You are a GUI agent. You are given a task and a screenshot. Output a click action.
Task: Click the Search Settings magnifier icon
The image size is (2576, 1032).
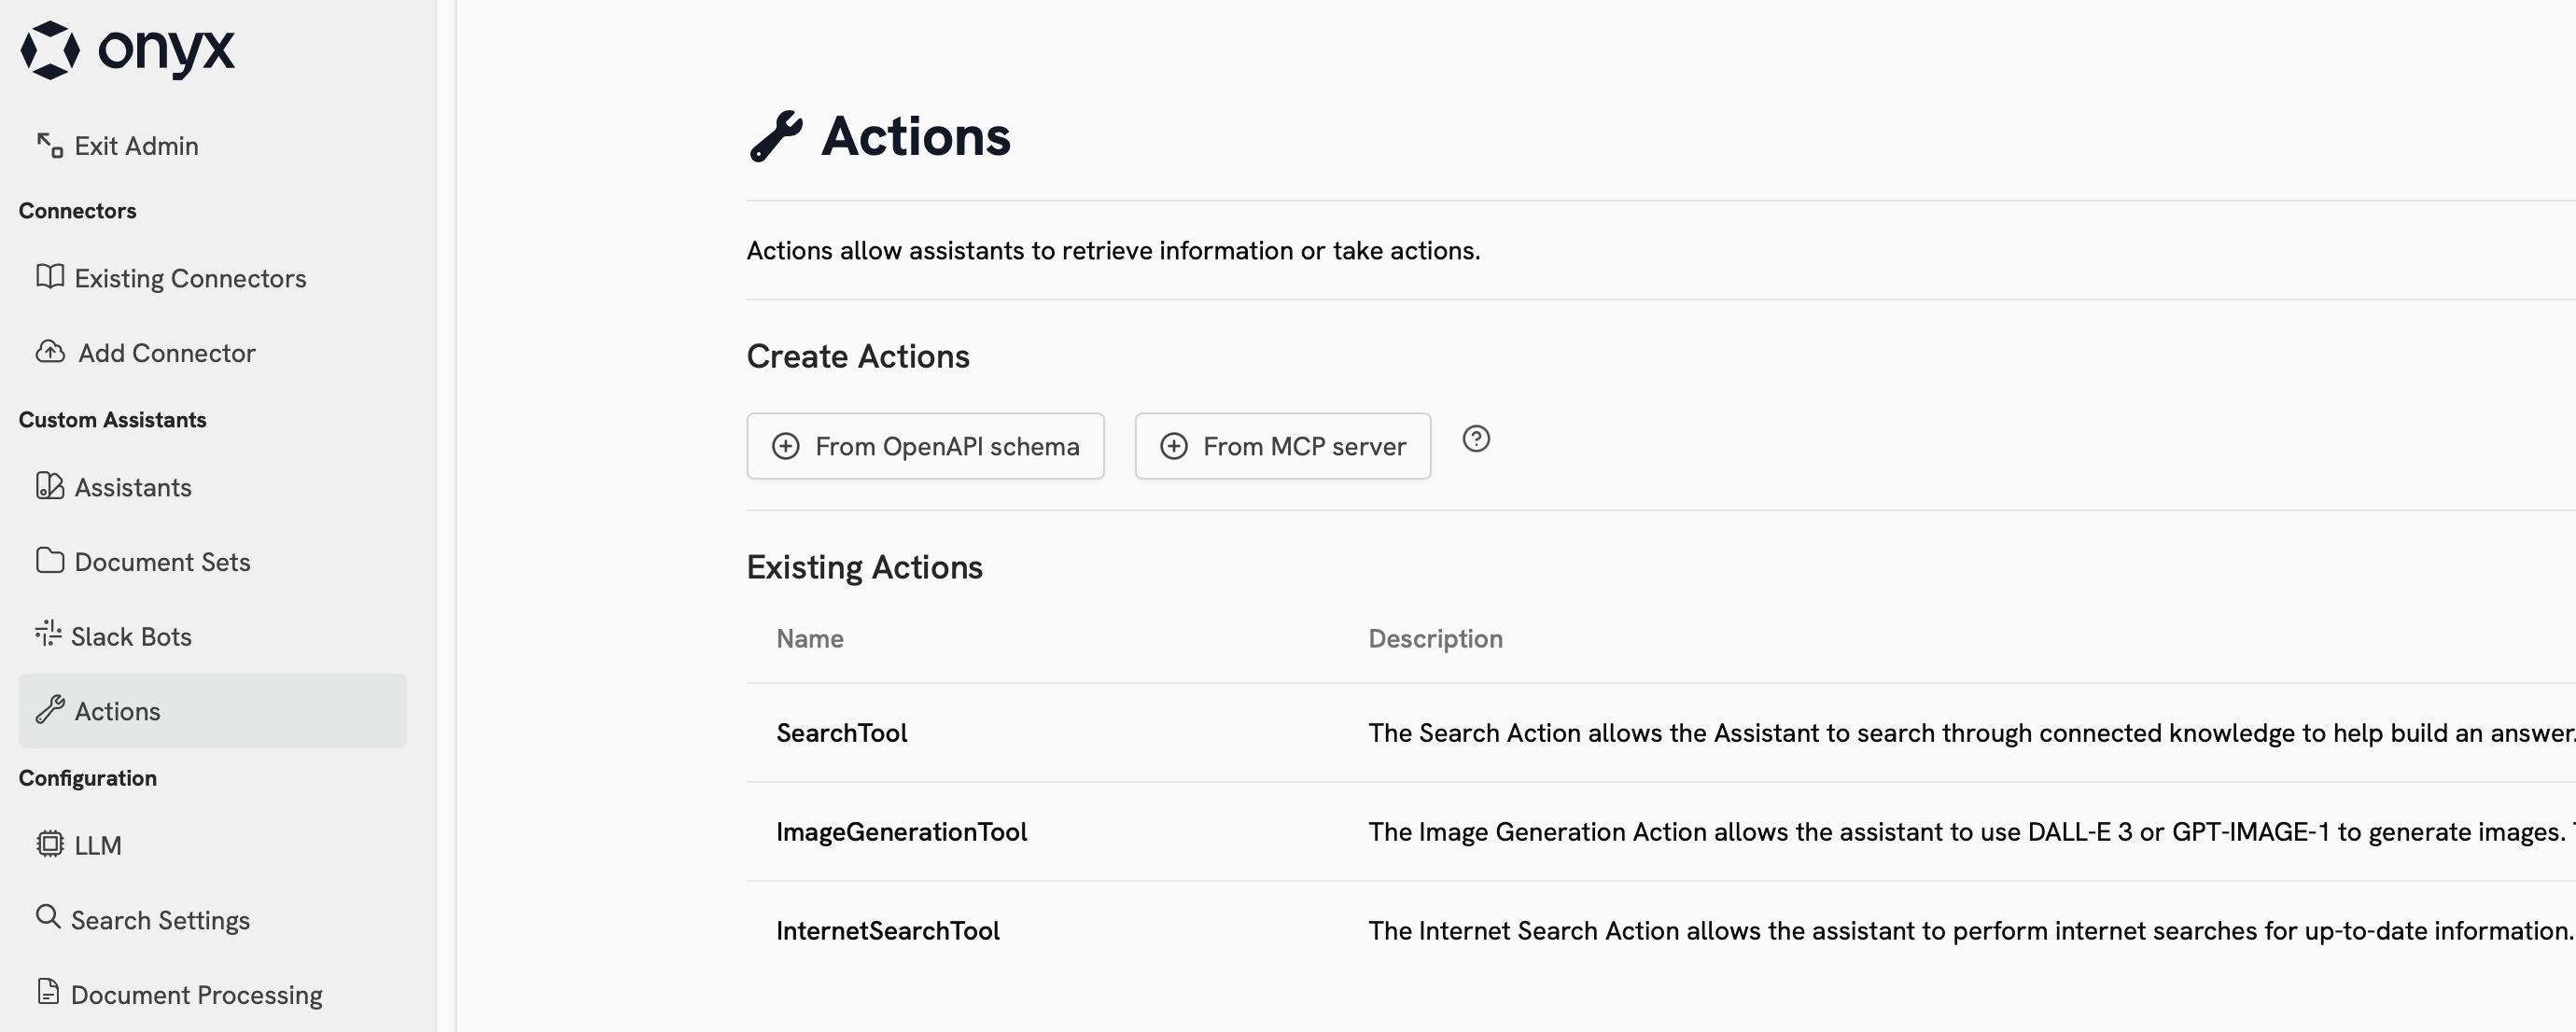(x=49, y=919)
